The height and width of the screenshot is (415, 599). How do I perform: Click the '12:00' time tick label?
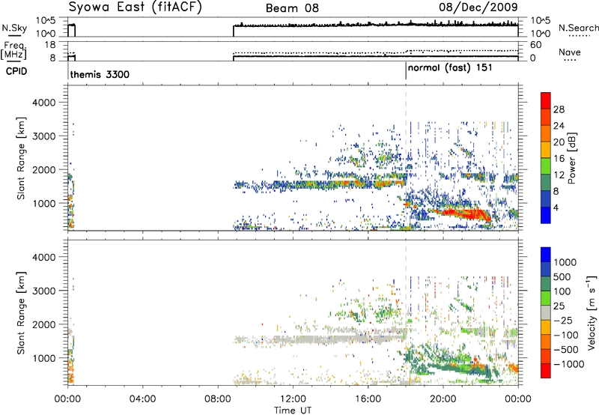coord(293,399)
